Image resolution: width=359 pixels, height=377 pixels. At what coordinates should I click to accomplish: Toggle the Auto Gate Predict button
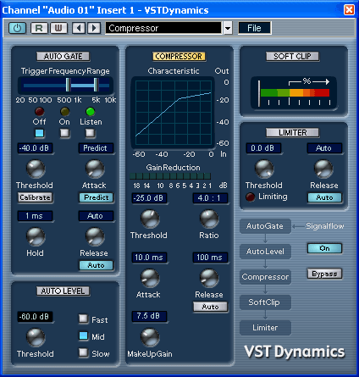(97, 197)
